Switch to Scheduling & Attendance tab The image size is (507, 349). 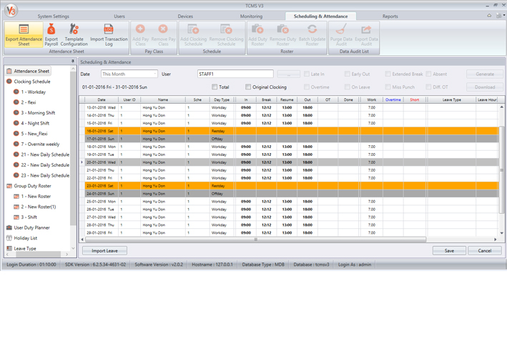click(x=321, y=16)
